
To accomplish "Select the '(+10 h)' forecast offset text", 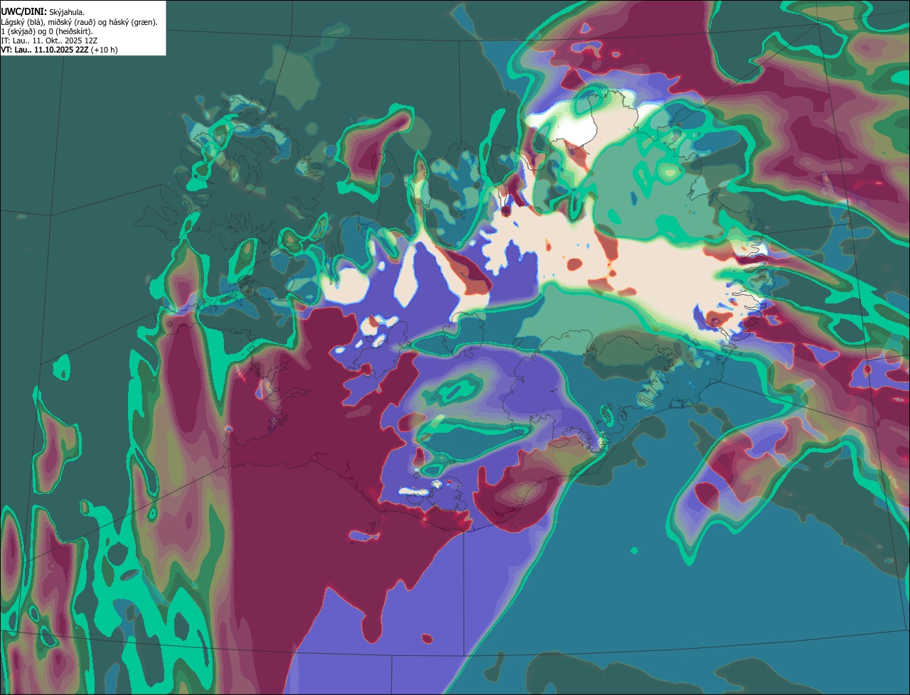I will (x=104, y=50).
